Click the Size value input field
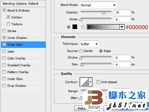 122,64
